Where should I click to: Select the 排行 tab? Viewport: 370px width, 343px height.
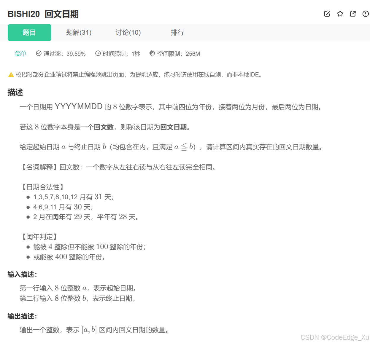pyautogui.click(x=177, y=33)
